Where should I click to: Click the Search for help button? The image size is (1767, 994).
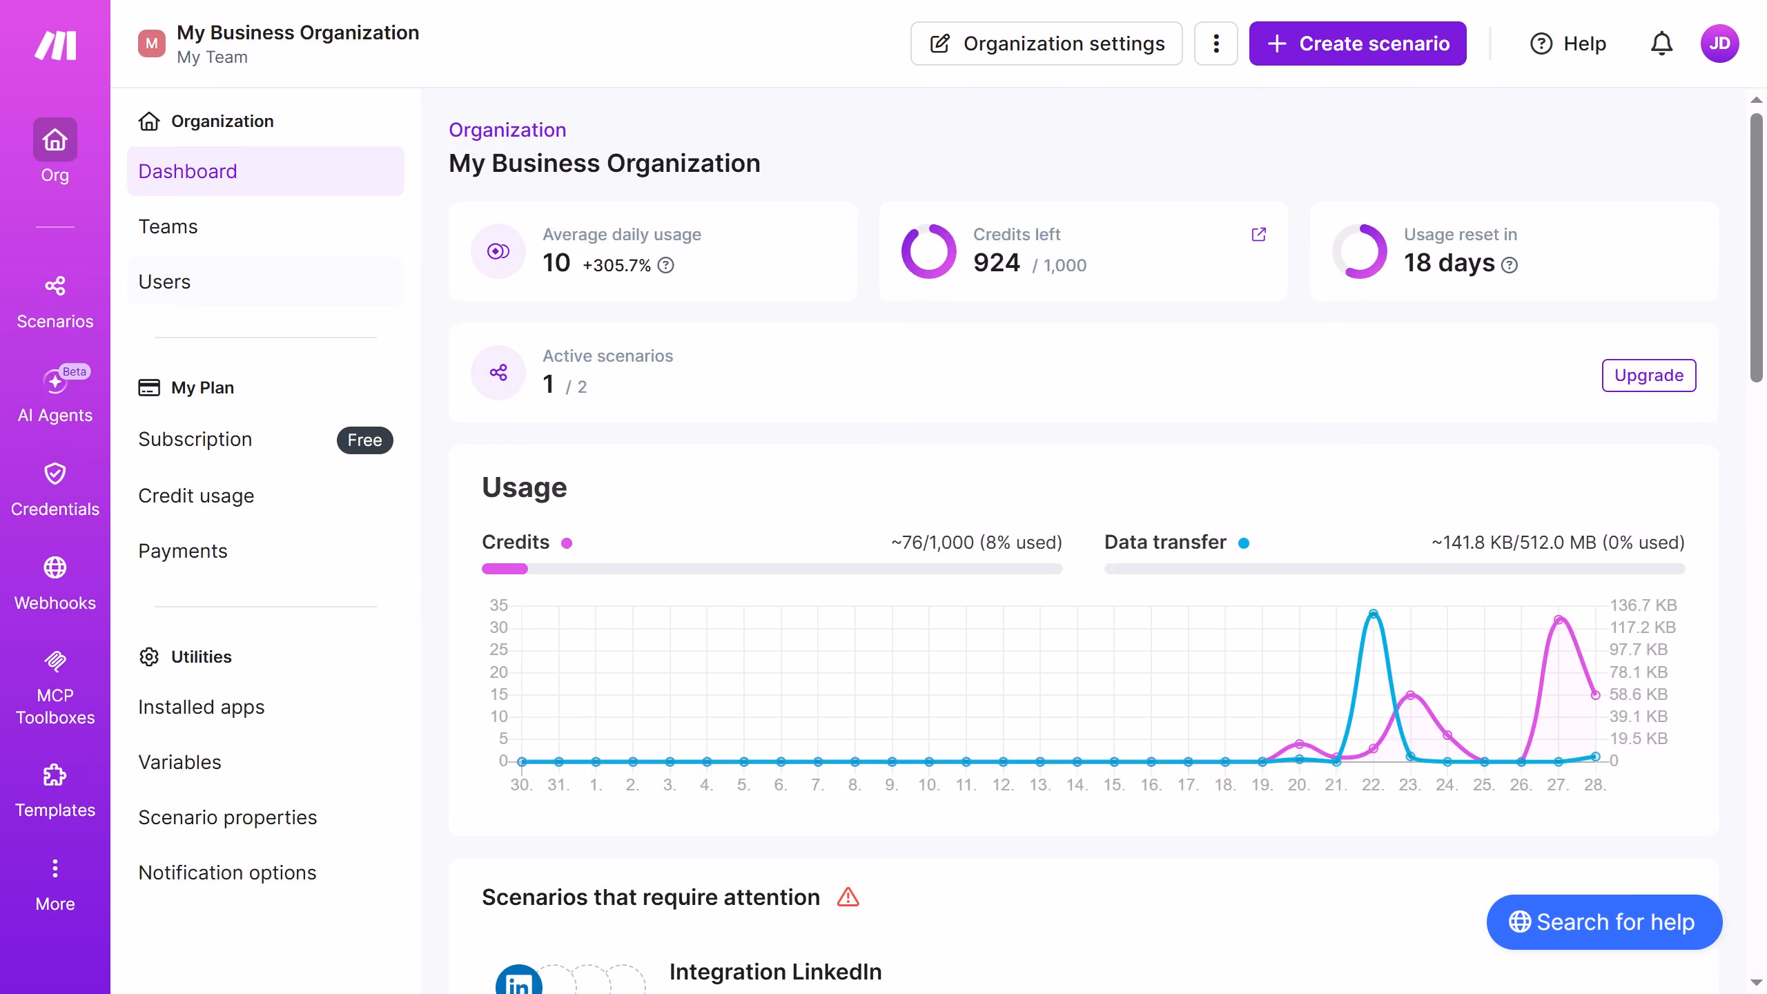pos(1604,922)
